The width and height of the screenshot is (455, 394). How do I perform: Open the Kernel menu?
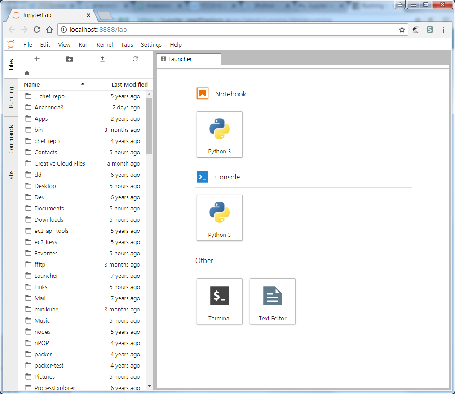(105, 44)
